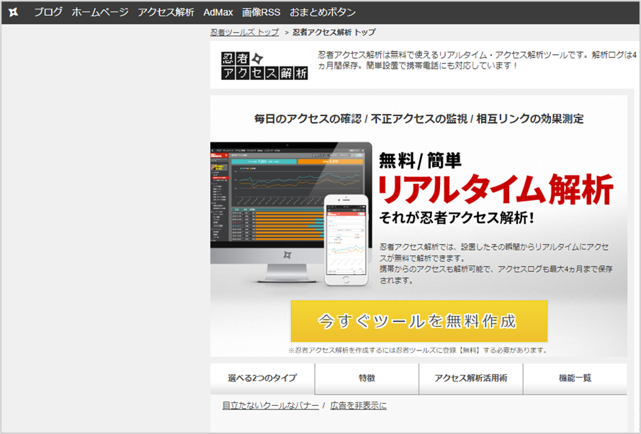Click the リアルタイム解析 red headline
Viewport: 641px width, 434px height.
coord(496,189)
